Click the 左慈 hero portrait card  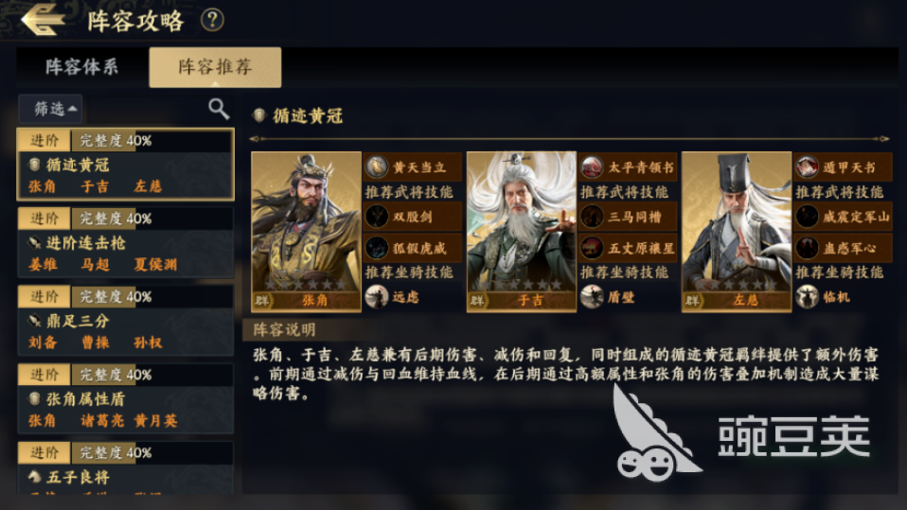[x=737, y=232]
